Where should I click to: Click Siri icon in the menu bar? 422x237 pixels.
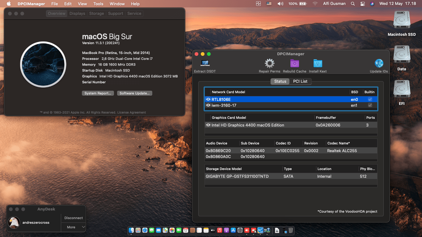tap(372, 4)
